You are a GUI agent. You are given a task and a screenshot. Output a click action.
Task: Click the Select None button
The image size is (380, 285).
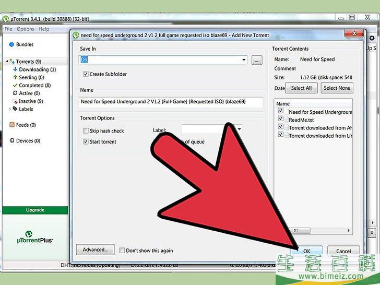point(337,88)
